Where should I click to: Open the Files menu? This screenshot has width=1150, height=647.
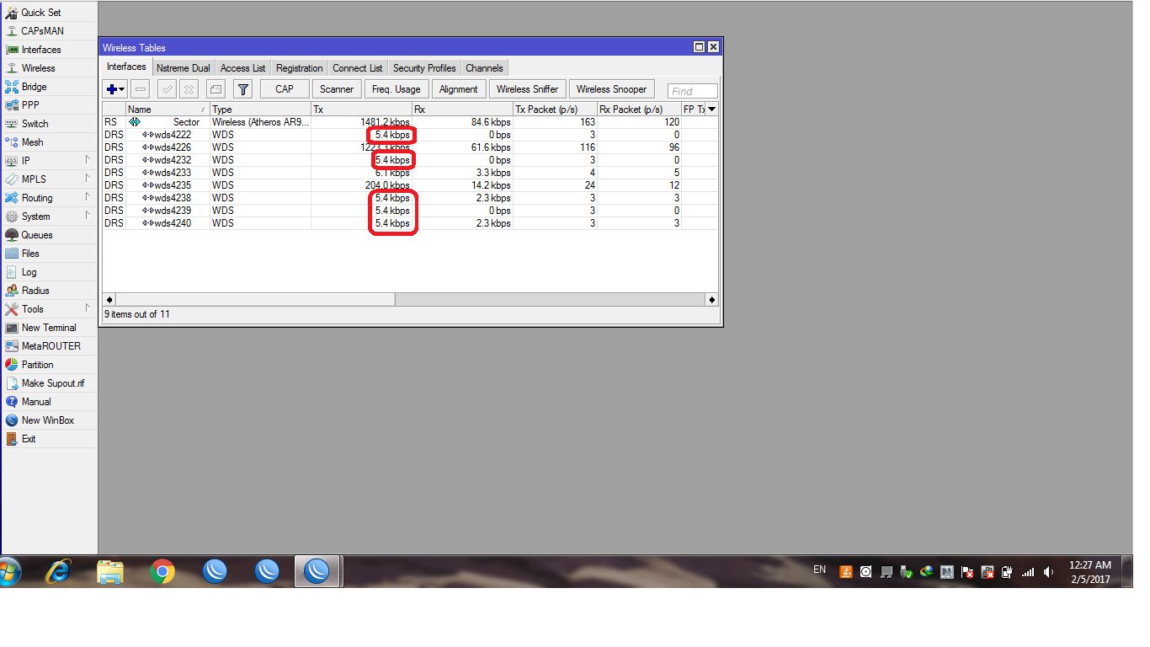pyautogui.click(x=30, y=254)
